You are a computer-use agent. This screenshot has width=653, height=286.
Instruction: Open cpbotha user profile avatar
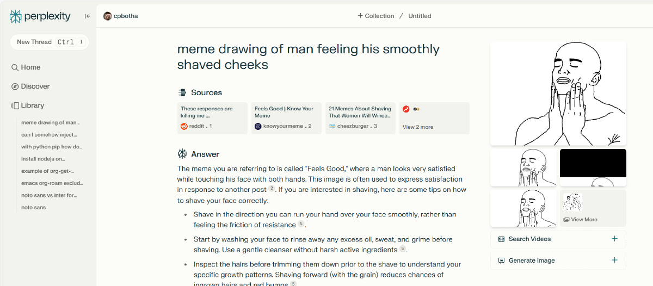(x=108, y=16)
